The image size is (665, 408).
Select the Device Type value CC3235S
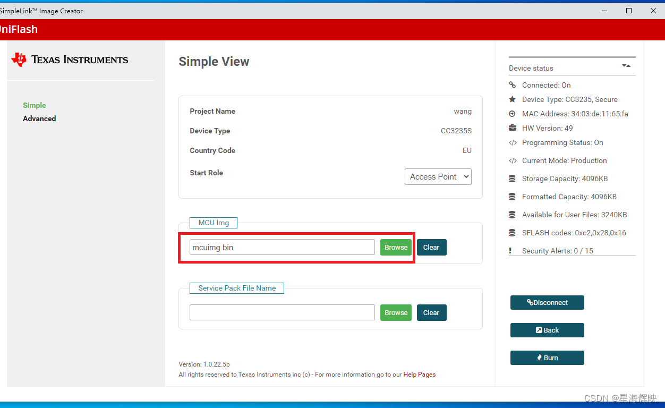click(456, 131)
